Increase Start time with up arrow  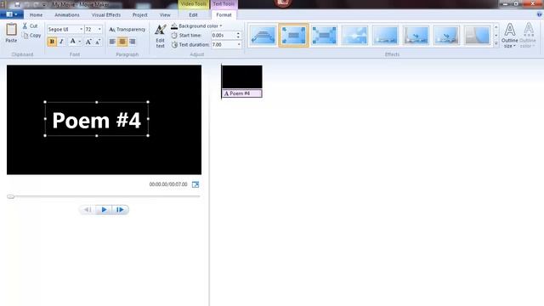pos(238,34)
